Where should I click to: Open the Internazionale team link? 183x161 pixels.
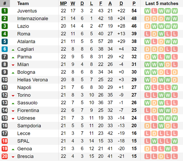[x=33, y=19]
